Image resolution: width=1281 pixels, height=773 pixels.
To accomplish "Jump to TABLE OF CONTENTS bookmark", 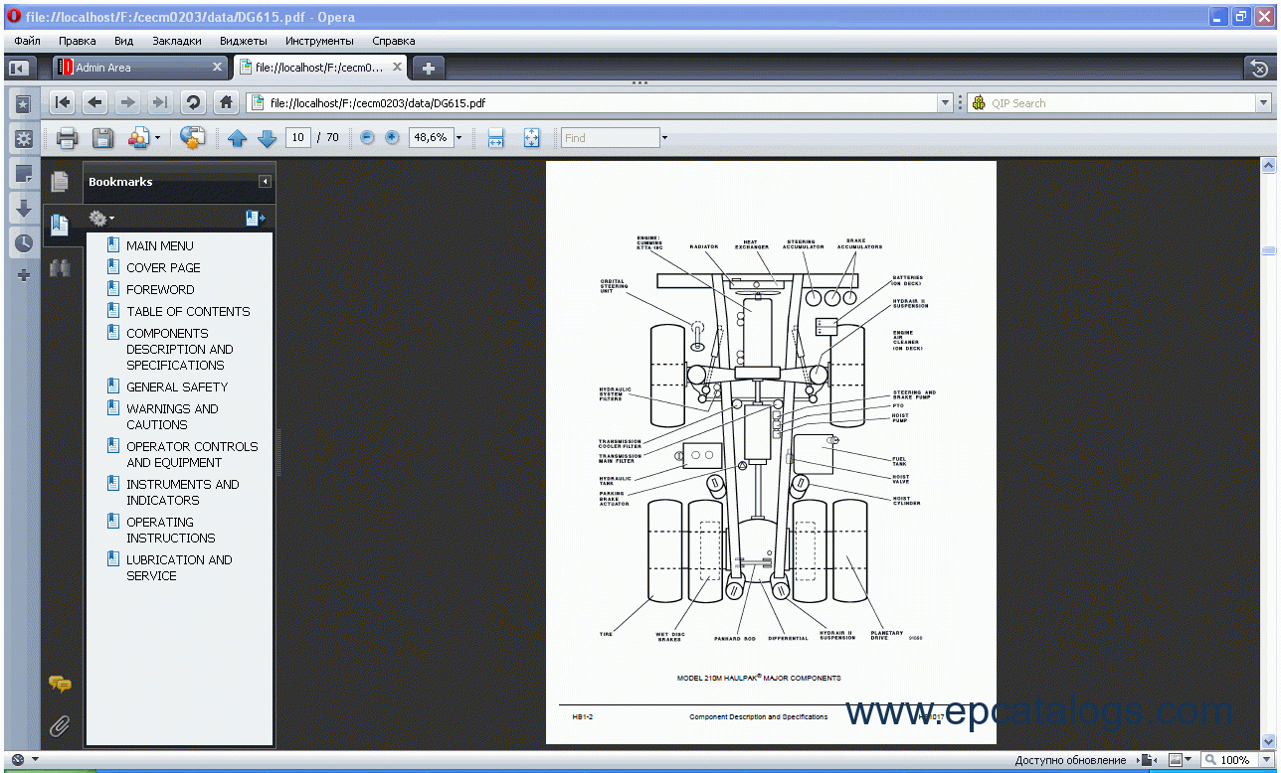I will coord(188,311).
